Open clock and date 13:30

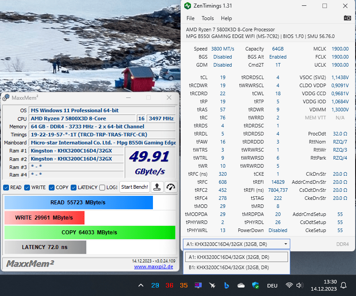[x=323, y=285]
